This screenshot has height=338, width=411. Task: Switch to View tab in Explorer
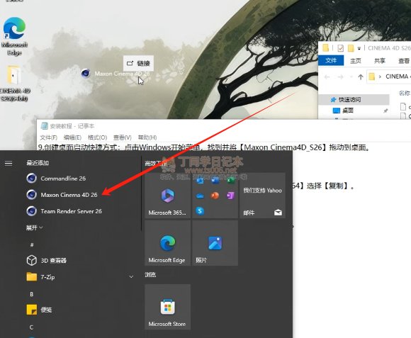[404, 61]
